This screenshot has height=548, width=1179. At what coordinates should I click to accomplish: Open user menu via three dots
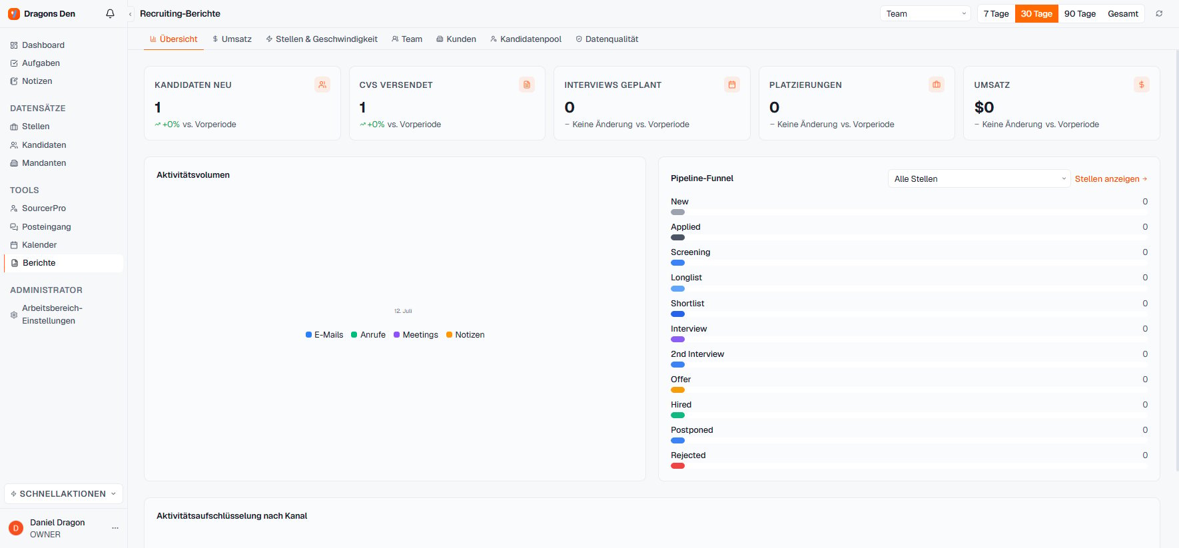point(115,528)
